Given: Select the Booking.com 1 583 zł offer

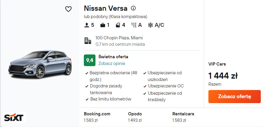Looking at the screenshot, I should (97, 117).
